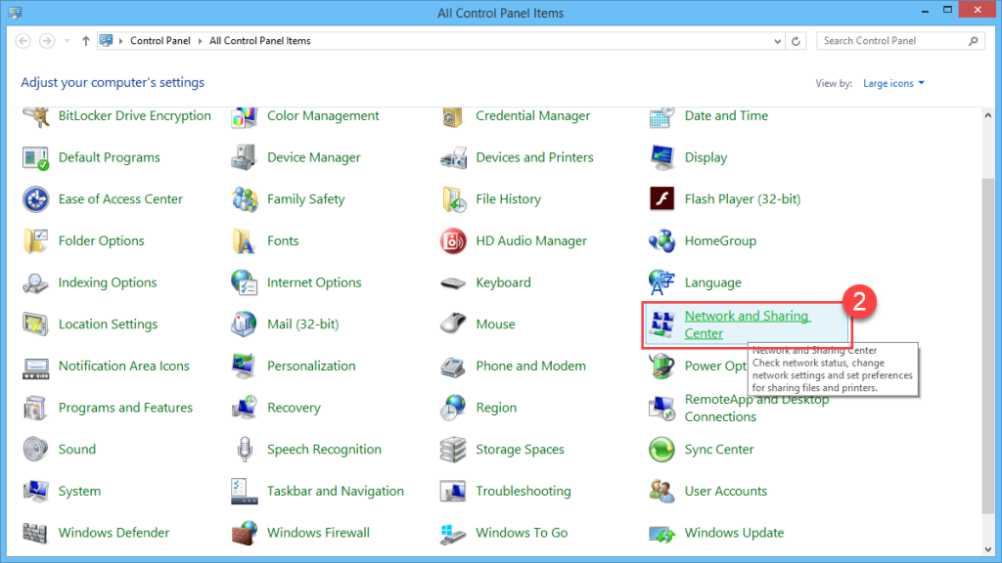Viewport: 1002px width, 563px height.
Task: Click the Display monitor icon
Action: coord(661,157)
